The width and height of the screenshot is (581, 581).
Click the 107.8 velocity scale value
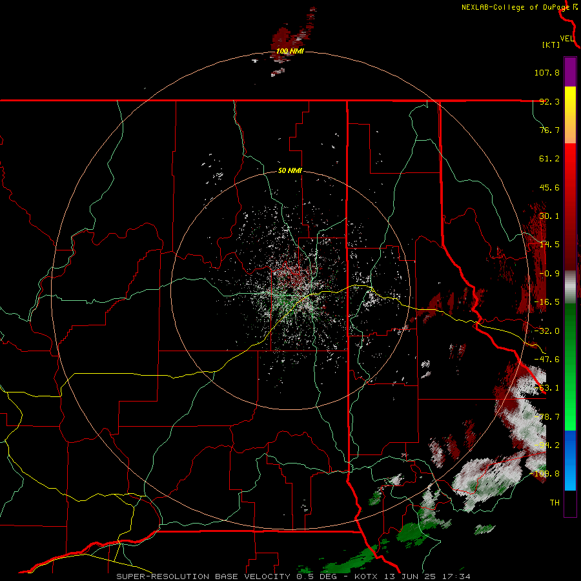click(x=547, y=72)
